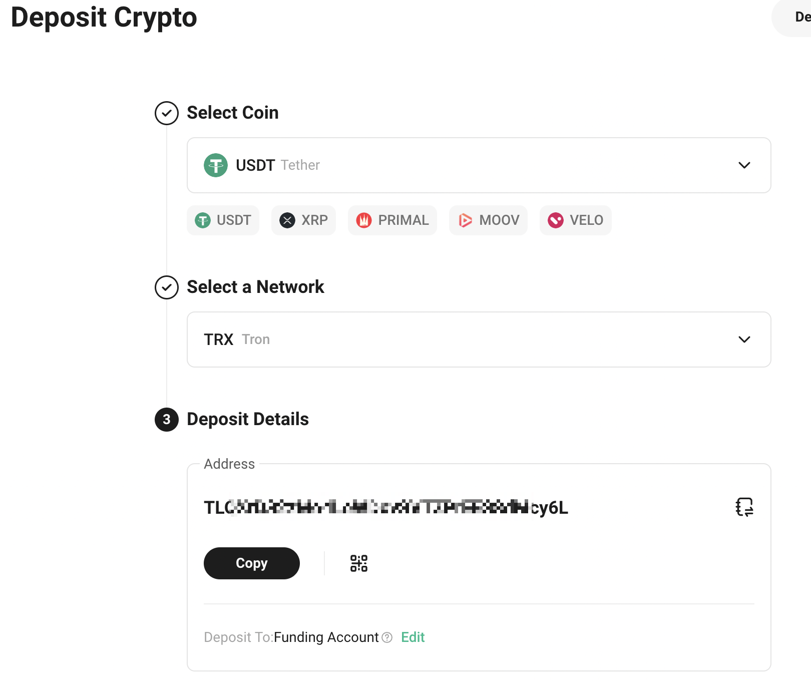The height and width of the screenshot is (683, 811).
Task: Click the blurred TL deposit address text
Action: (x=386, y=508)
